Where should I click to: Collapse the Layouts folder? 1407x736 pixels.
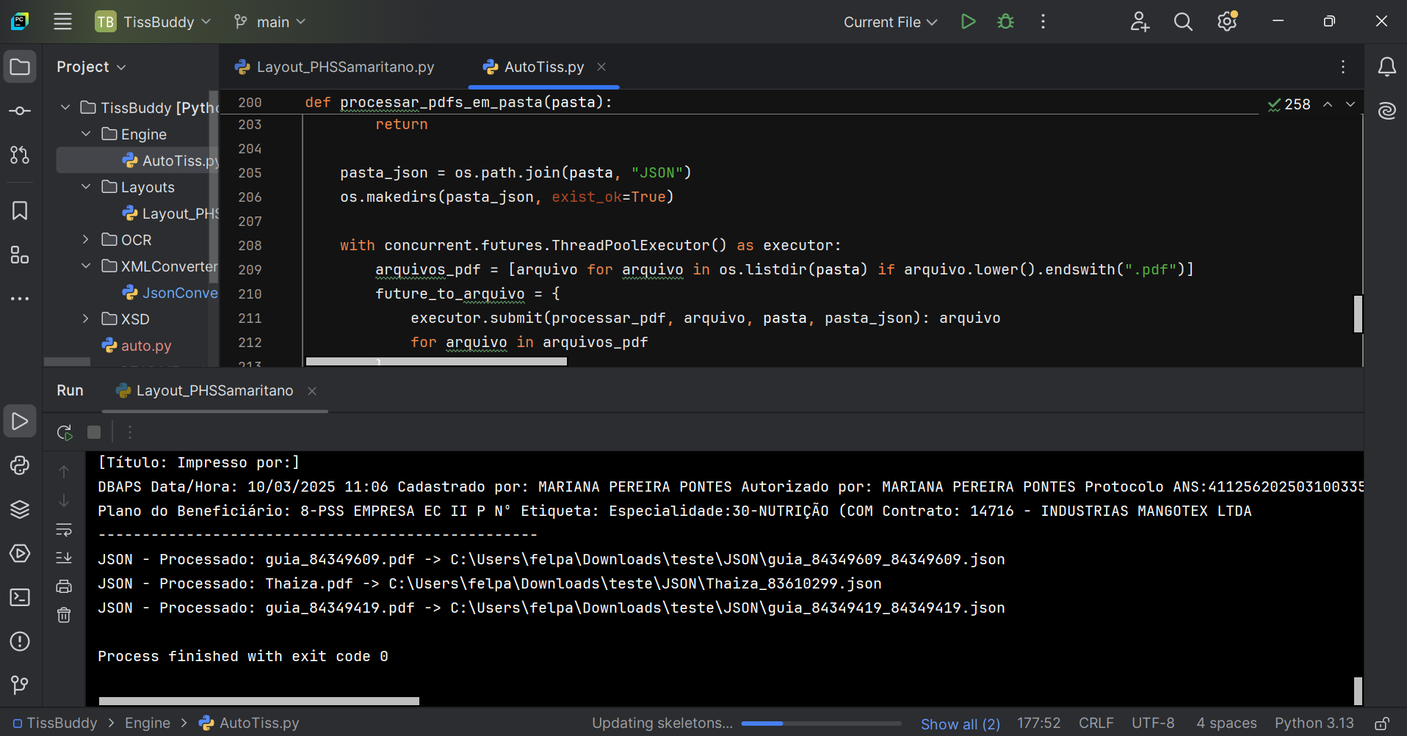[x=86, y=187]
